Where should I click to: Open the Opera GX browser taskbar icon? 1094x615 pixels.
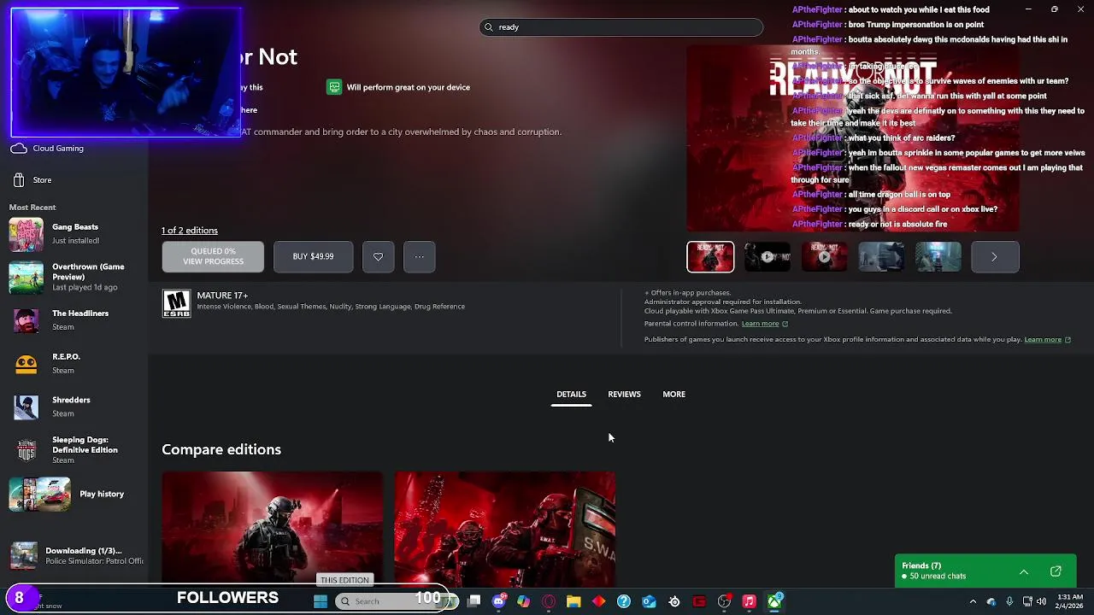(x=549, y=601)
